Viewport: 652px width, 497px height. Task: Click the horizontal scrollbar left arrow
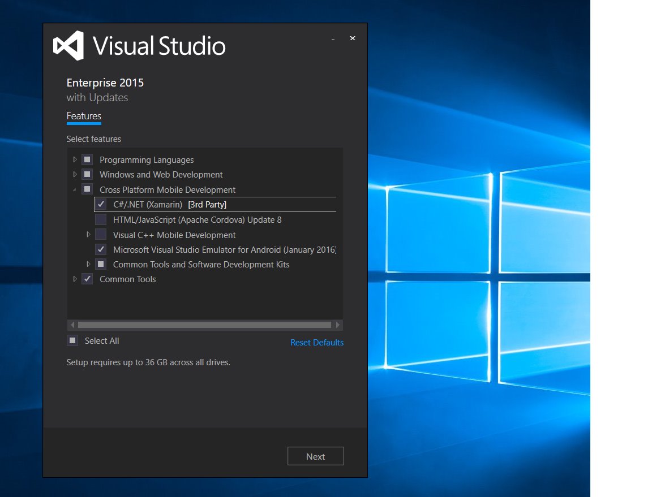tap(72, 325)
